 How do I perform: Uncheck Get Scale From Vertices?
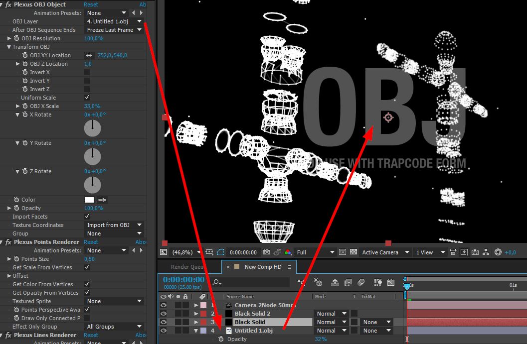[x=87, y=267]
